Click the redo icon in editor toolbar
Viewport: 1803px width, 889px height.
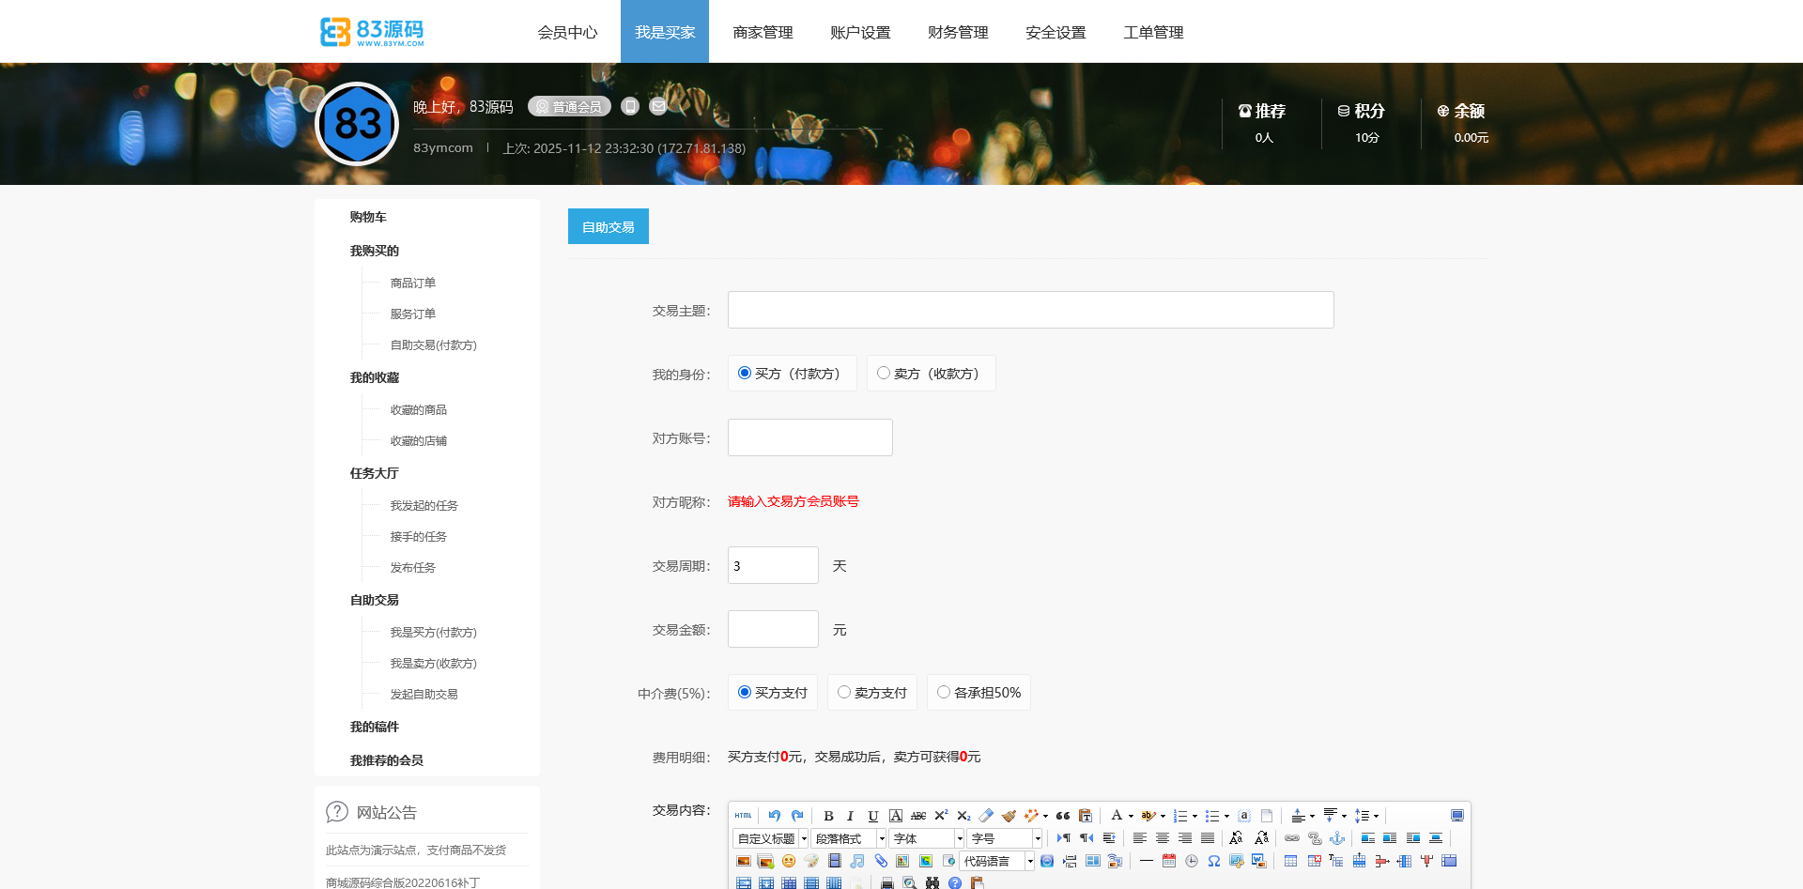(x=797, y=816)
